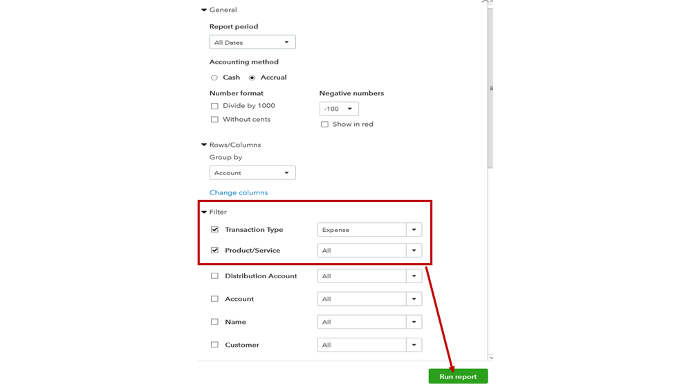Click the Run report button
The width and height of the screenshot is (691, 389).
[458, 377]
